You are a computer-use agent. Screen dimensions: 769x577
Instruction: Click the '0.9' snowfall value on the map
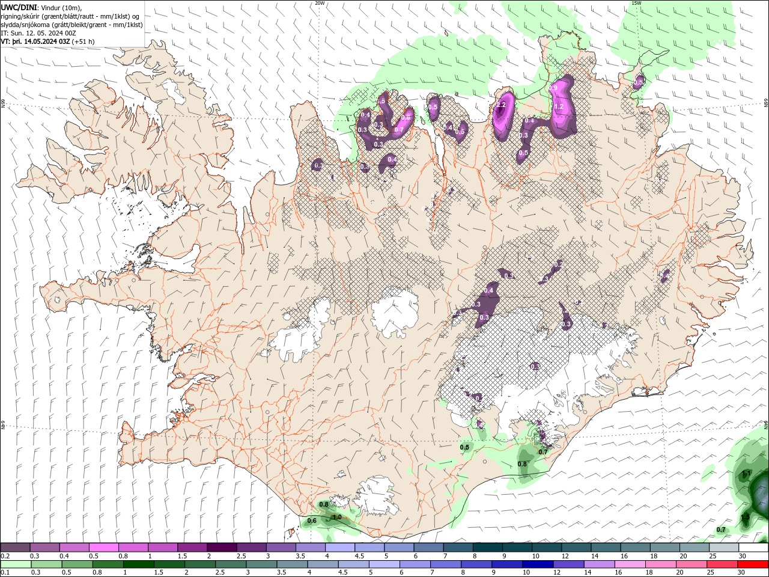tap(553, 88)
